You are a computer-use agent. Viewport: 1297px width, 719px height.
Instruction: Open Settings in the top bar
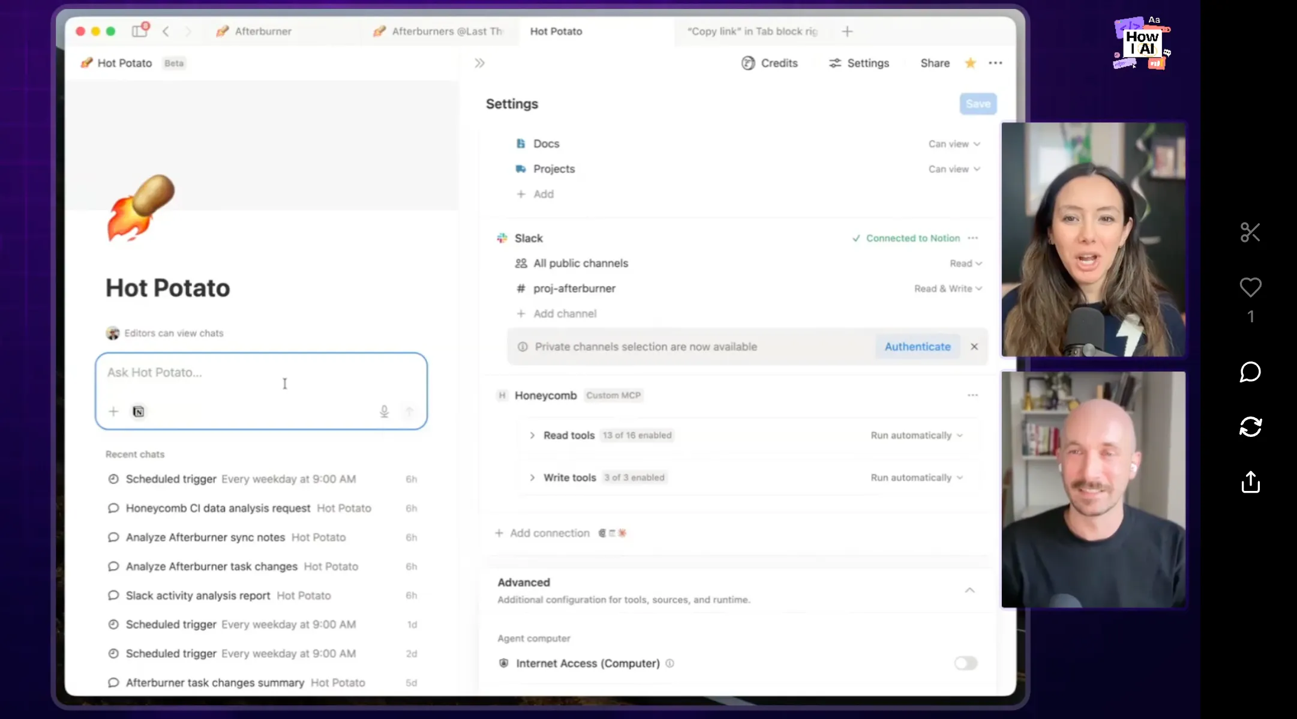859,63
